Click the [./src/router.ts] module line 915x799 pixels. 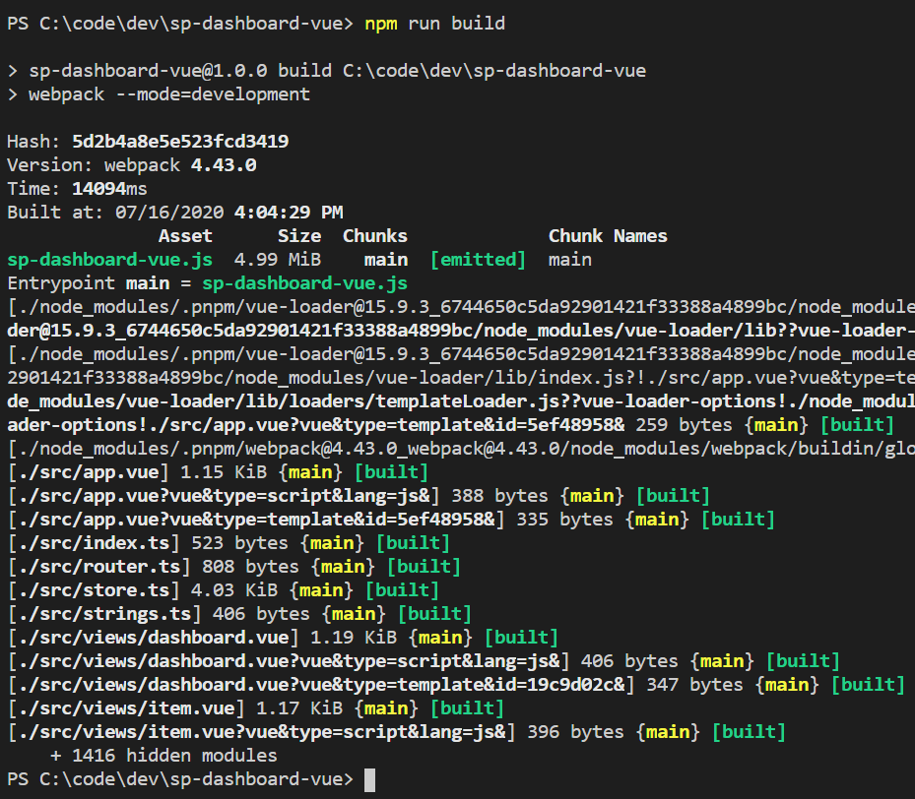click(234, 567)
